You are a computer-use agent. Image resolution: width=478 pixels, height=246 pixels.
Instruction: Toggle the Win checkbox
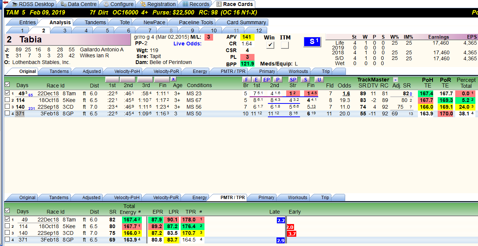click(270, 45)
